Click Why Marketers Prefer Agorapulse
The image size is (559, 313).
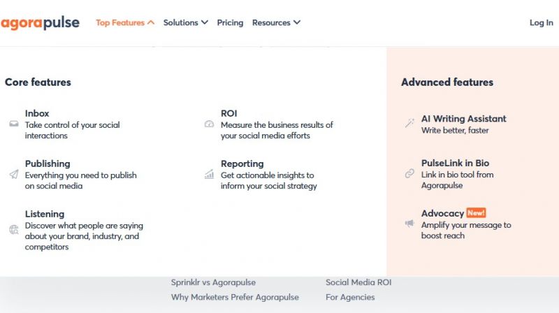tap(235, 298)
